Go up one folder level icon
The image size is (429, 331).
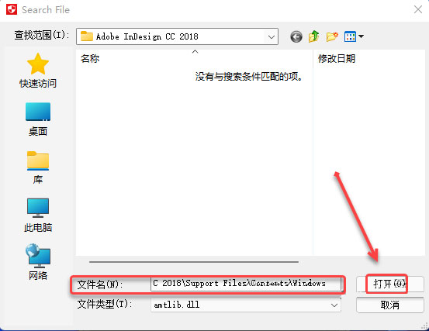(314, 36)
